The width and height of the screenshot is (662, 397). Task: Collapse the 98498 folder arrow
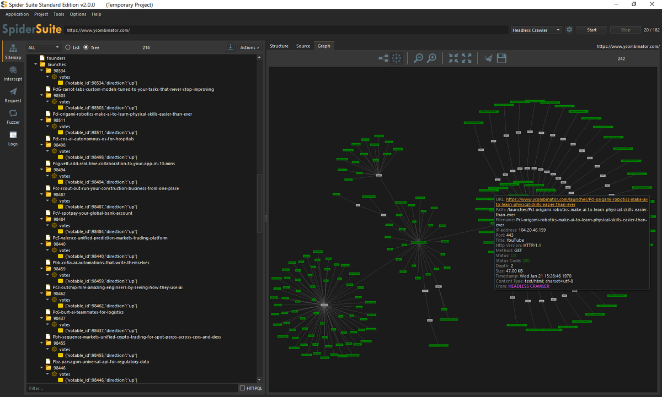coord(41,145)
